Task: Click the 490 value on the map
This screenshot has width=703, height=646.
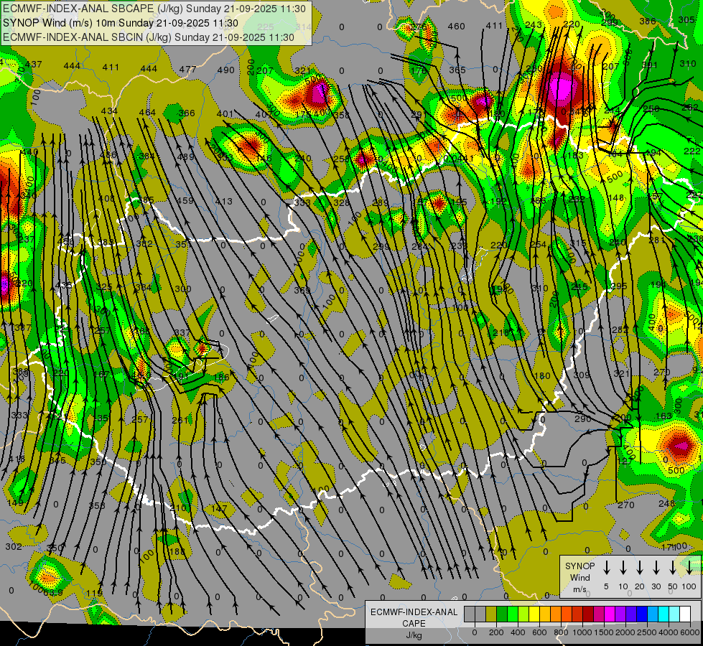Action: pos(226,70)
